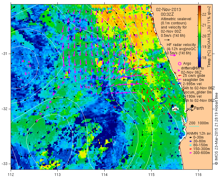Click the (0.1m contours) text
The height and width of the screenshot is (178, 220).
coord(174,23)
